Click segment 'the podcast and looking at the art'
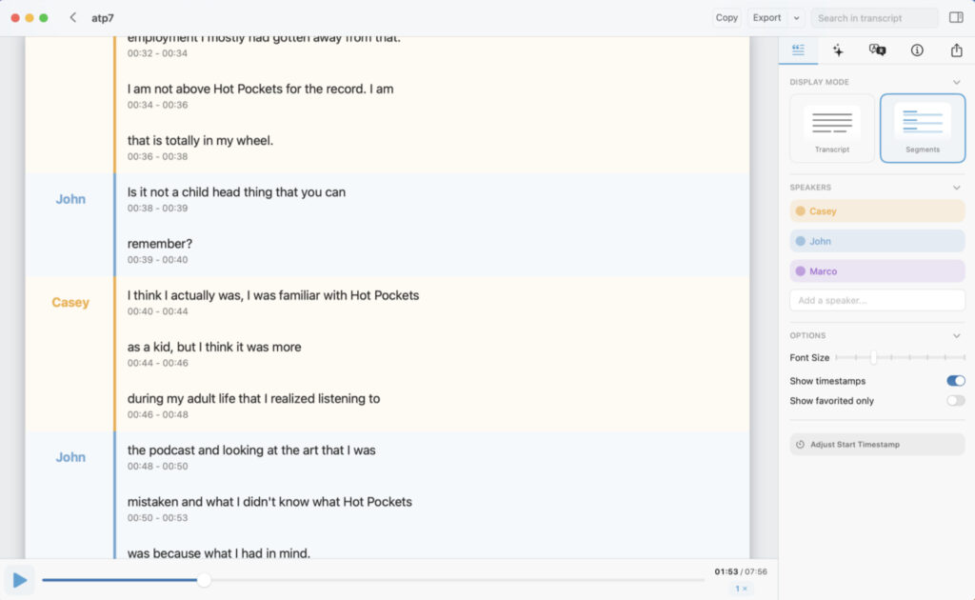975x600 pixels. [x=251, y=450]
